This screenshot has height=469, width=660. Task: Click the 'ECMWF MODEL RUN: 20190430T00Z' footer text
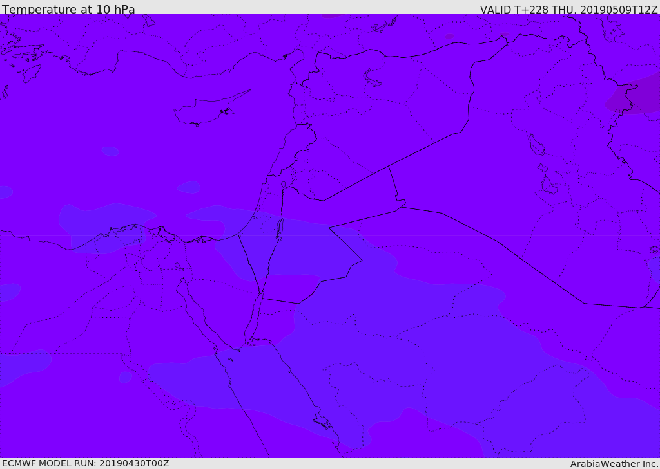(x=86, y=463)
